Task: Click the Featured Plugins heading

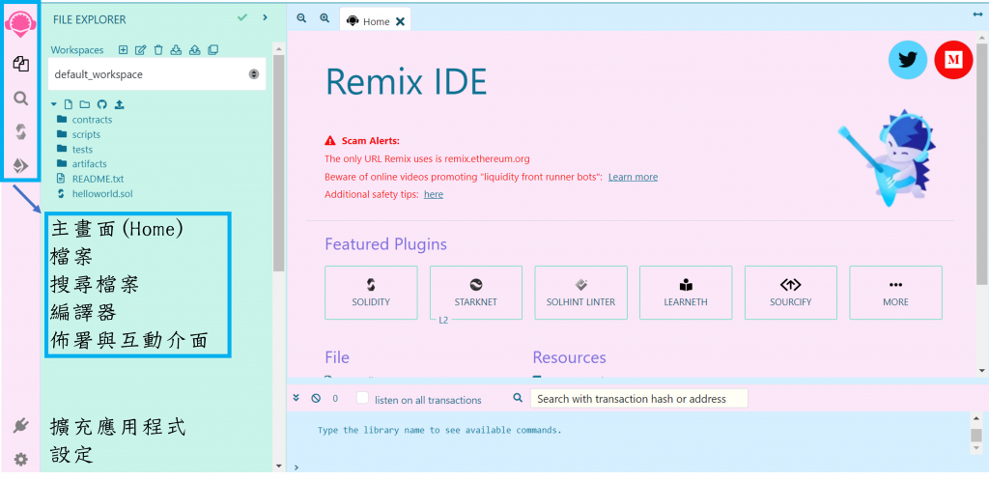Action: (385, 244)
